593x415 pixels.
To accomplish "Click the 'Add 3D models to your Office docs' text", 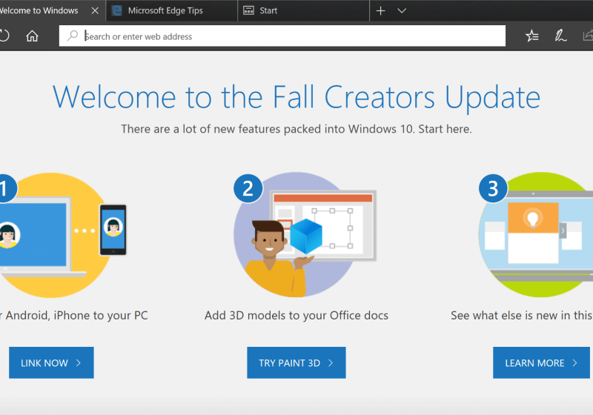I will point(296,315).
